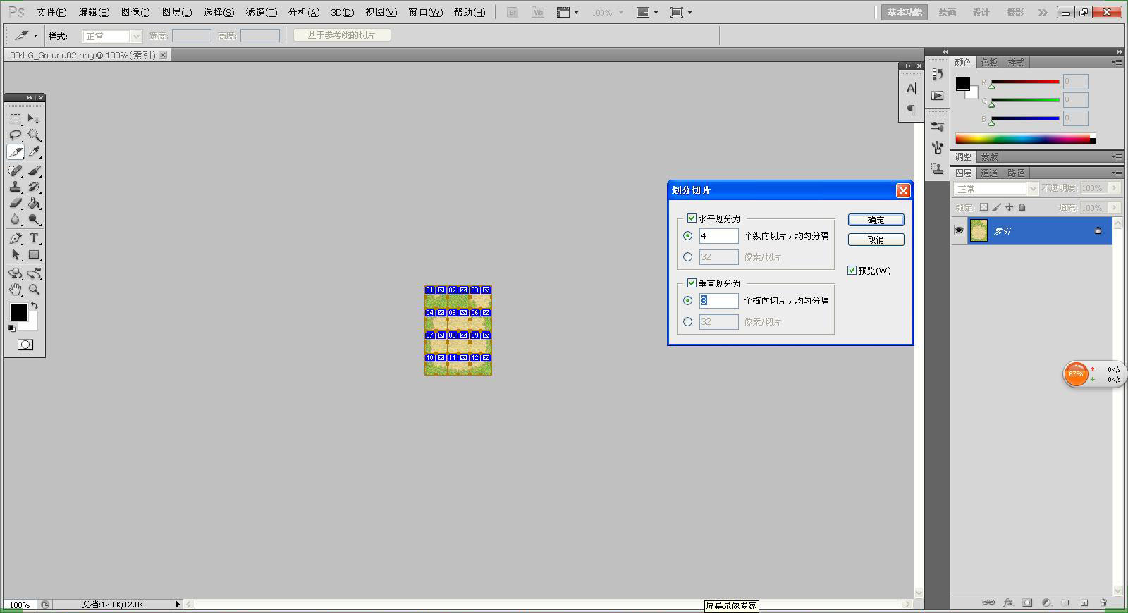Toggle 预览(W) preview checkbox

852,271
